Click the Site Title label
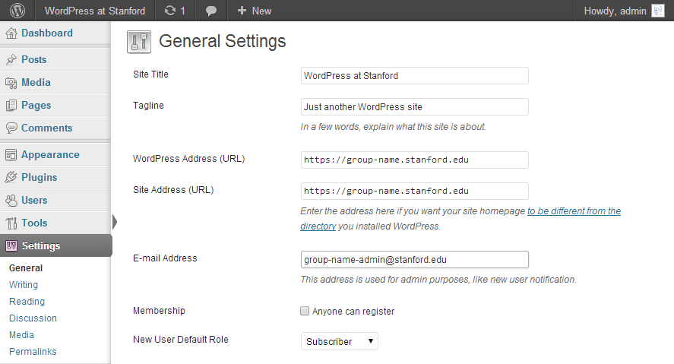Viewport: 674px width, 364px height. 150,74
